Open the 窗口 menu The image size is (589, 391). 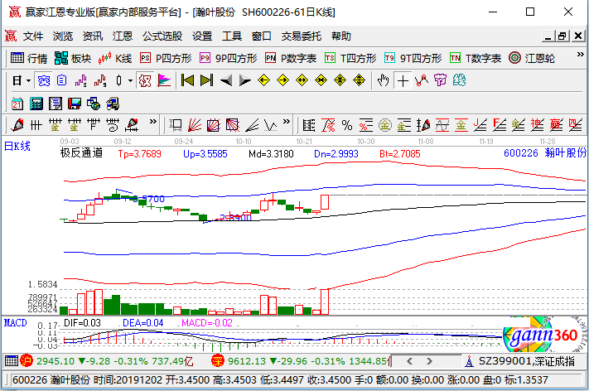[x=262, y=36]
